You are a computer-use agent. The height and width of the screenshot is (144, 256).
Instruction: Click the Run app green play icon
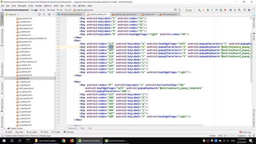click(199, 10)
